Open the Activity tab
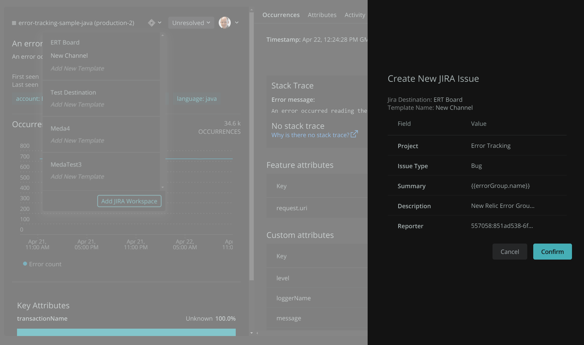This screenshot has height=345, width=584. pos(355,15)
